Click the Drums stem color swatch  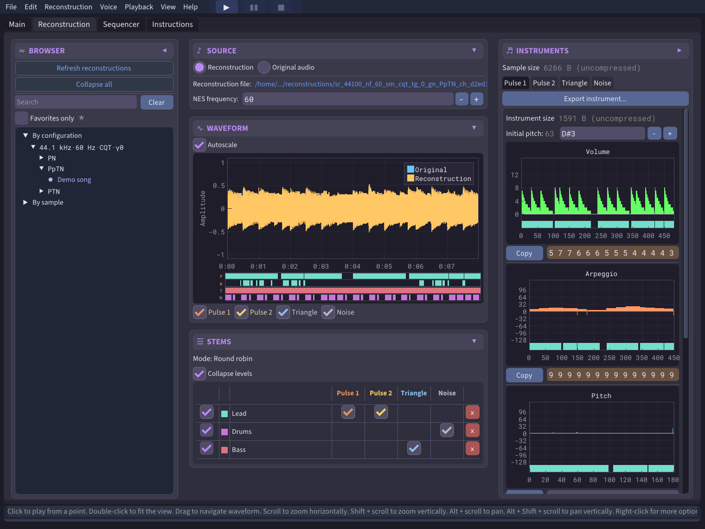pos(224,432)
